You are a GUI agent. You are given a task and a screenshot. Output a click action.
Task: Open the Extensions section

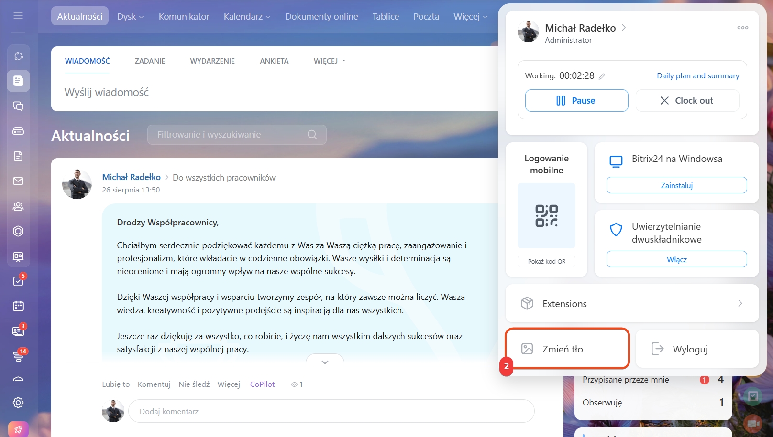(632, 304)
